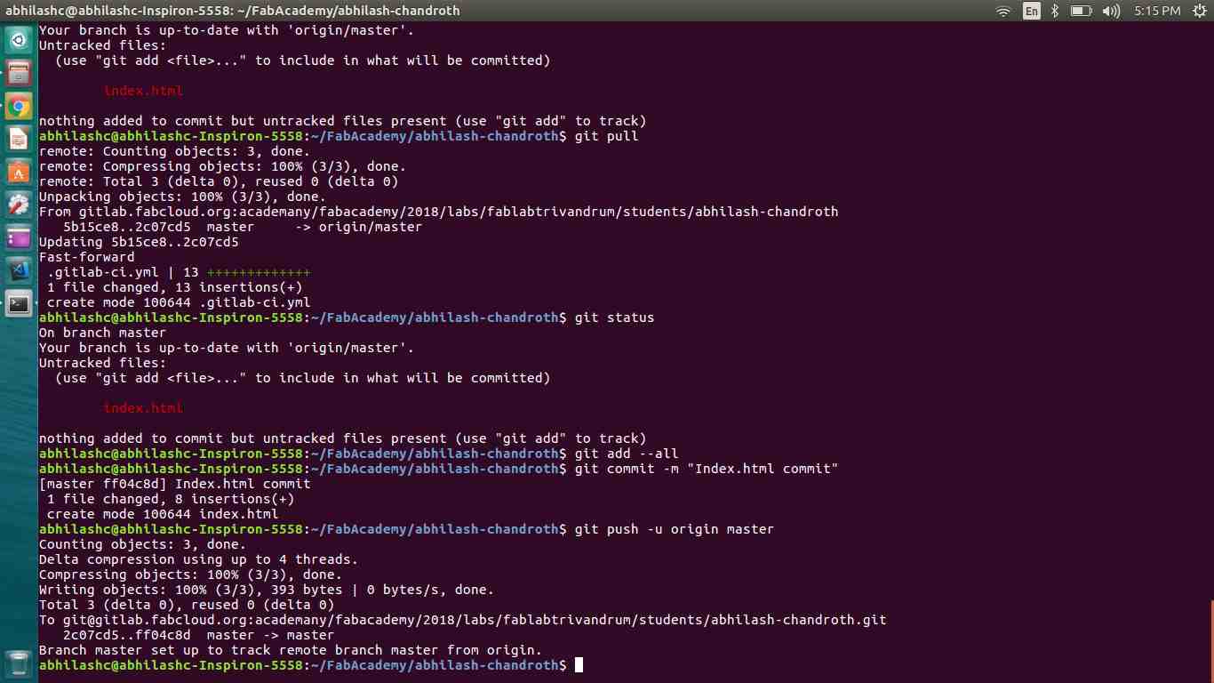1214x683 pixels.
Task: Launch Visual Studio Code from the dock
Action: coord(19,271)
